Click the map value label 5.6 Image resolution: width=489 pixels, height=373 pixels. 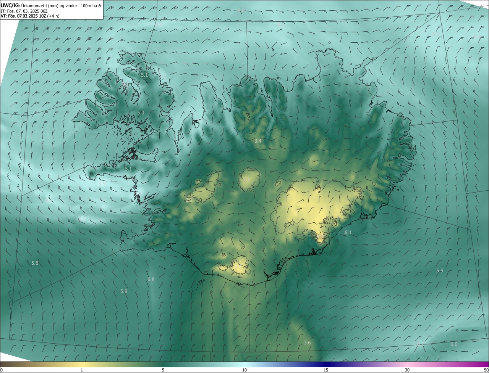point(35,263)
